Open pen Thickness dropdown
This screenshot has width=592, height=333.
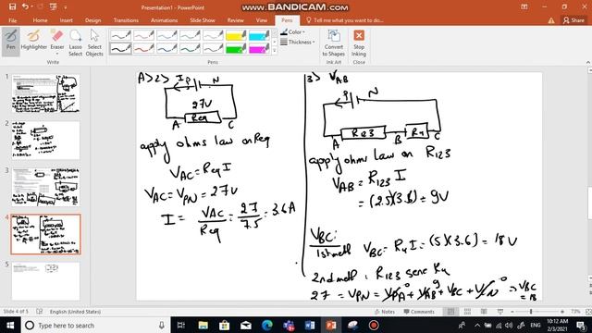click(x=298, y=43)
